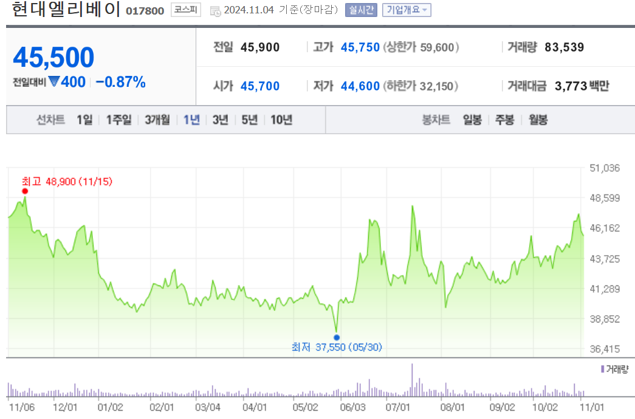The height and width of the screenshot is (419, 635).
Task: Select the 1주일 line chart period
Action: pyautogui.click(x=118, y=120)
